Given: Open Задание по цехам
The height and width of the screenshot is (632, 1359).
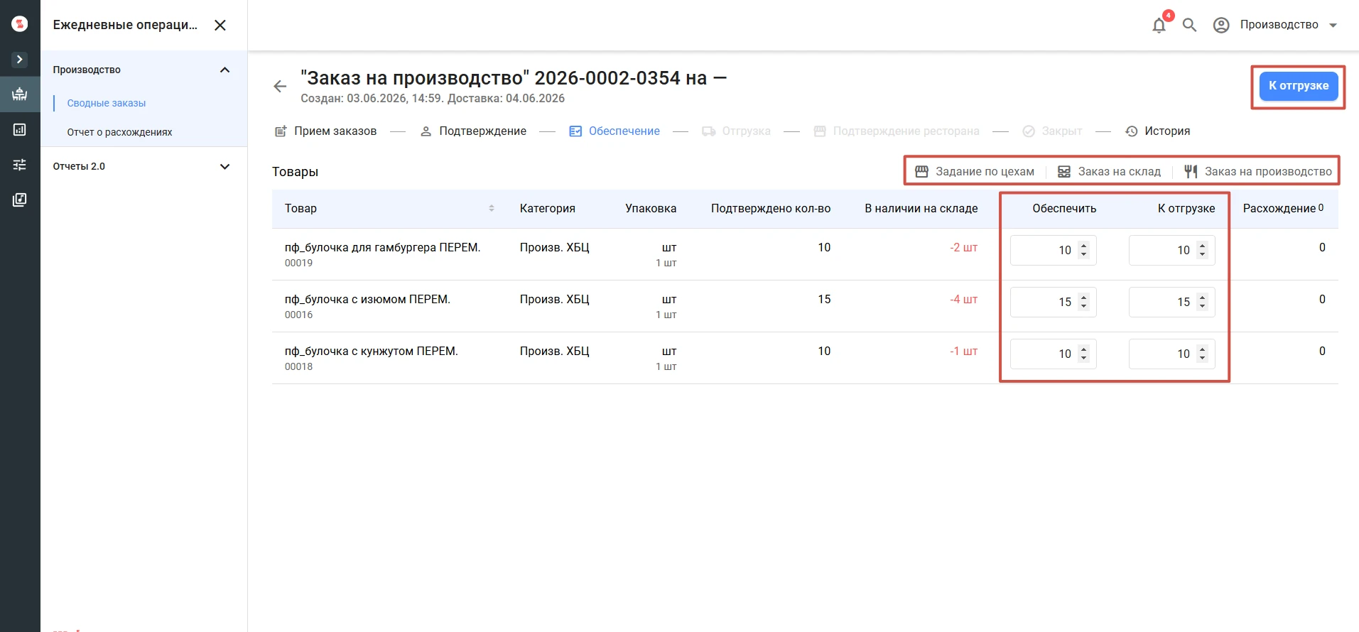Looking at the screenshot, I should click(975, 171).
